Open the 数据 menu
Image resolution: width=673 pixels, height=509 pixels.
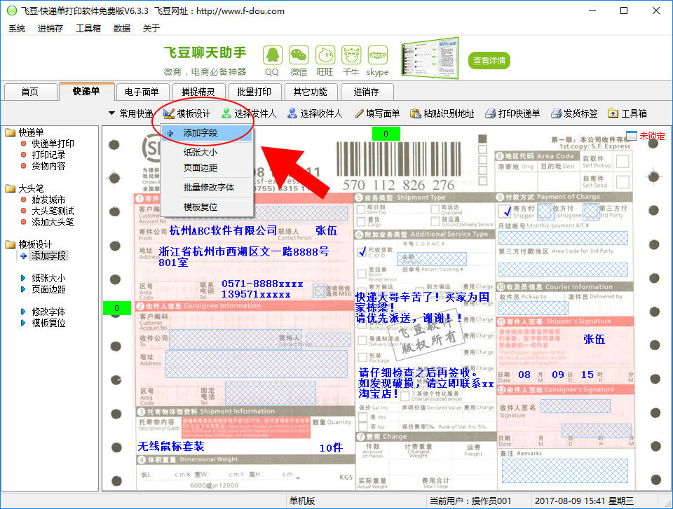[x=122, y=28]
